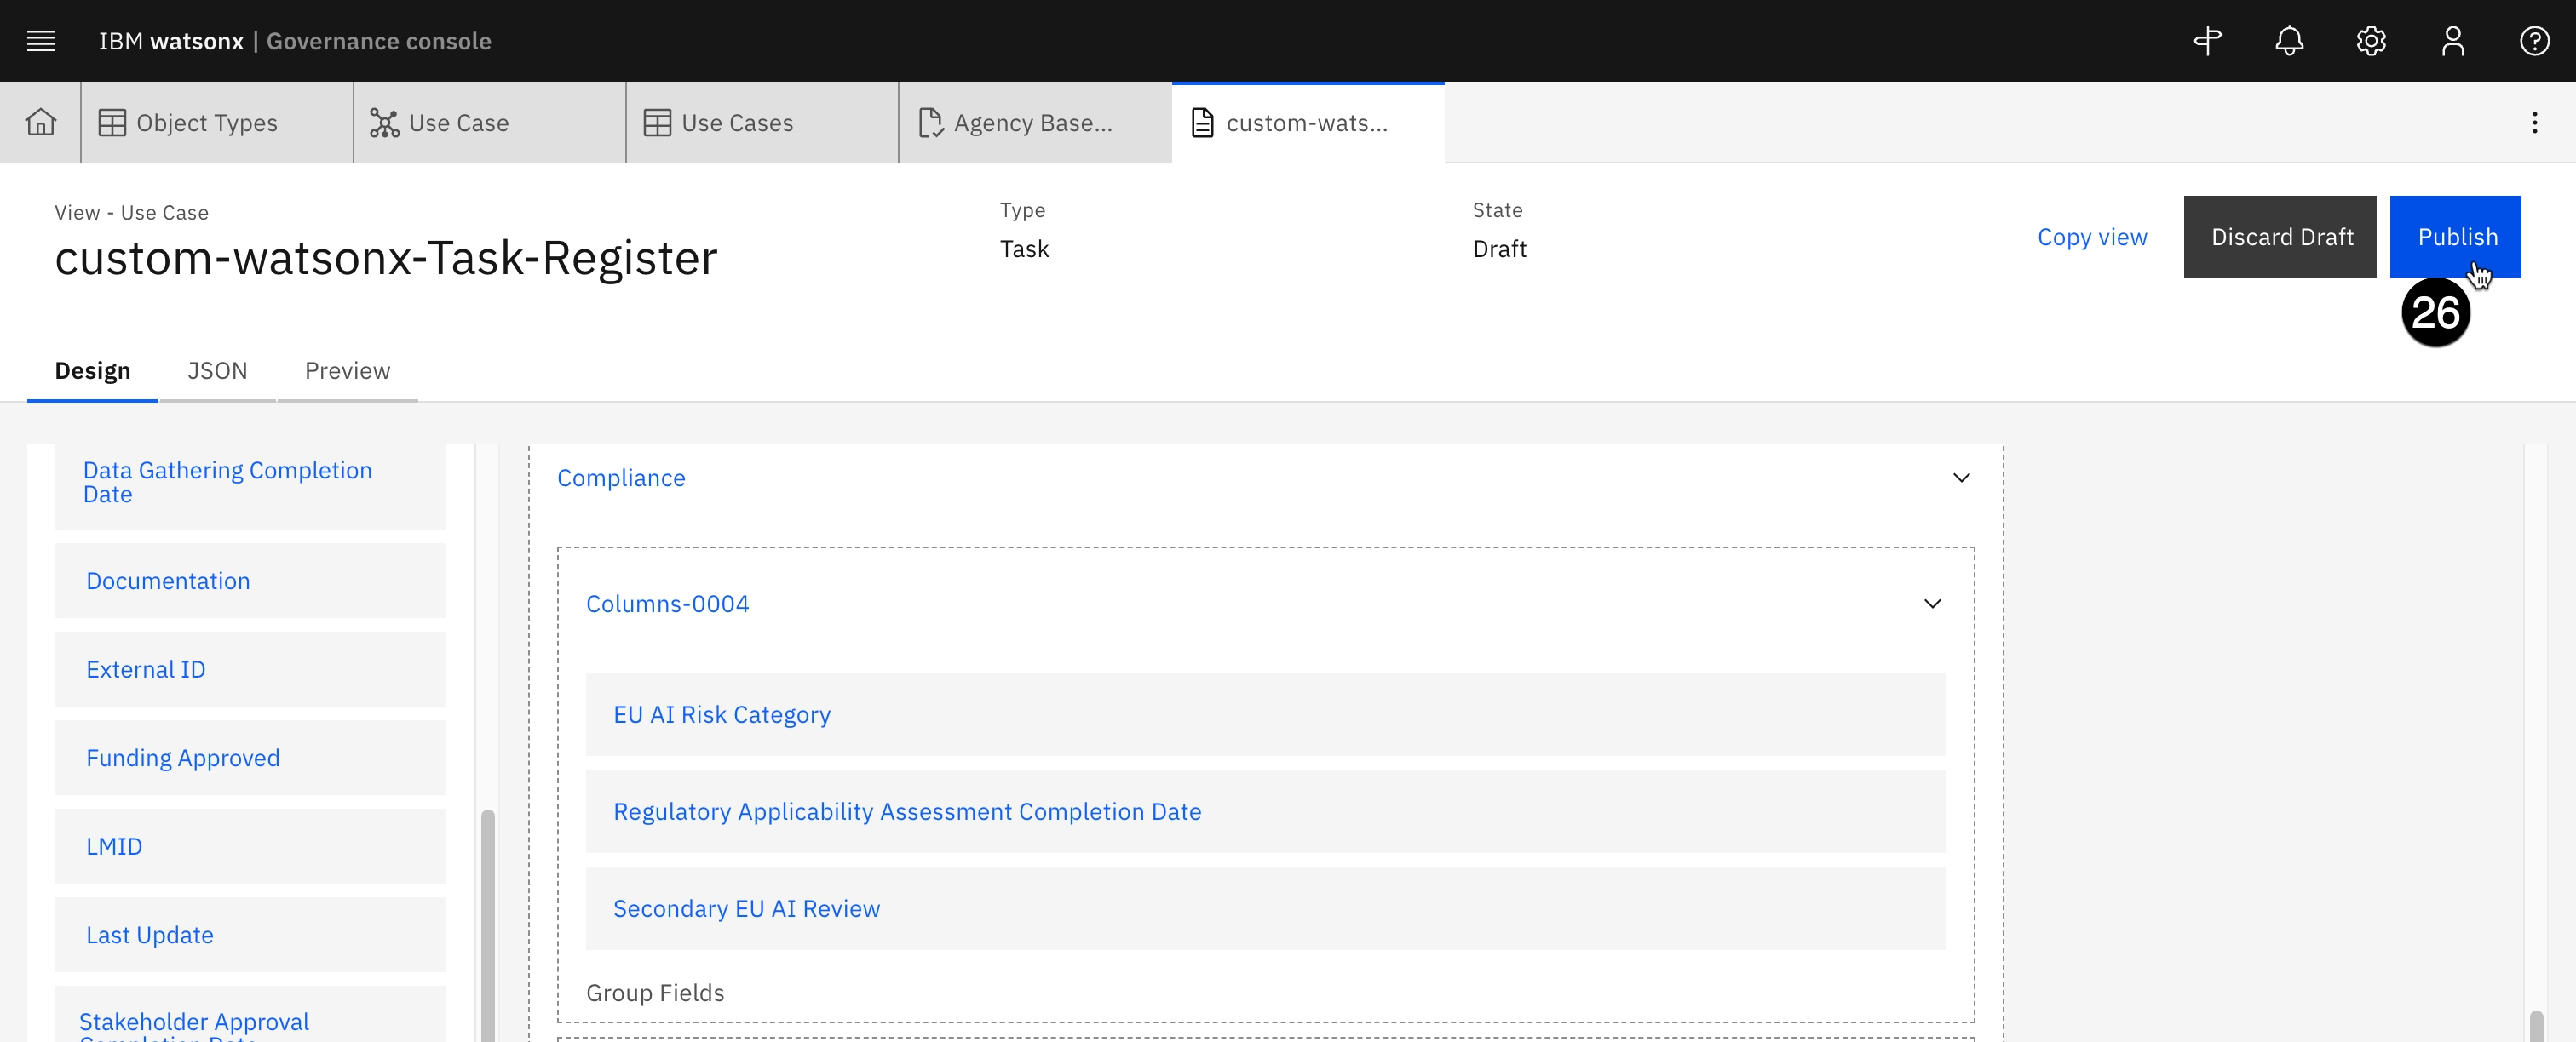Click the Use Cases tab table icon
This screenshot has width=2576, height=1042.
coord(657,123)
